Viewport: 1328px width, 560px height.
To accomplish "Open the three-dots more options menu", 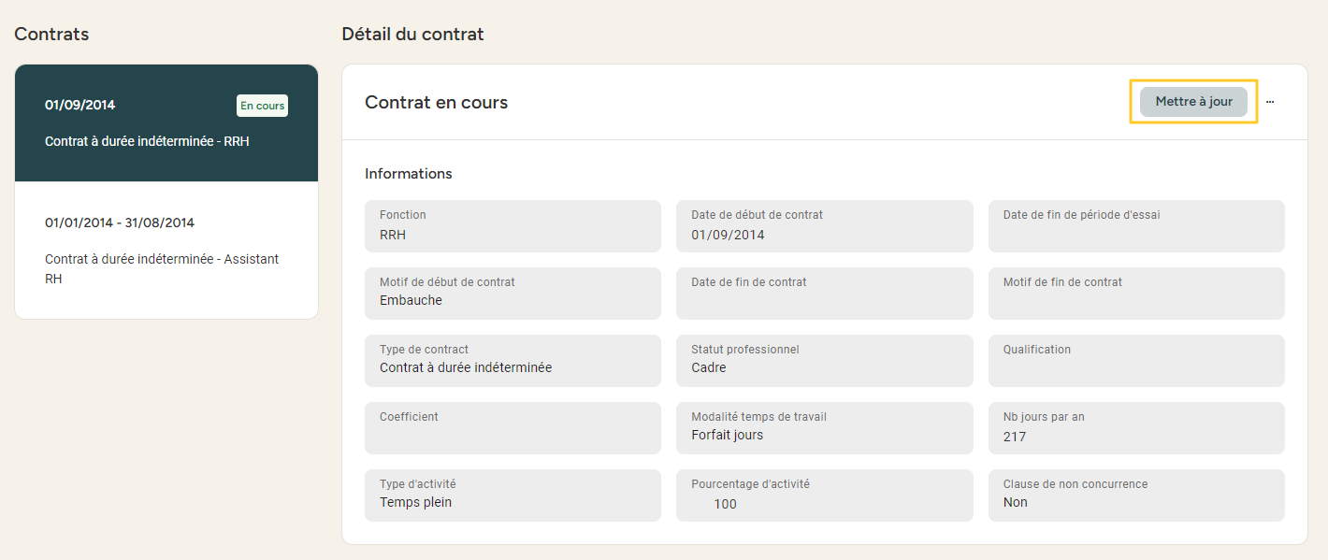I will tap(1270, 102).
